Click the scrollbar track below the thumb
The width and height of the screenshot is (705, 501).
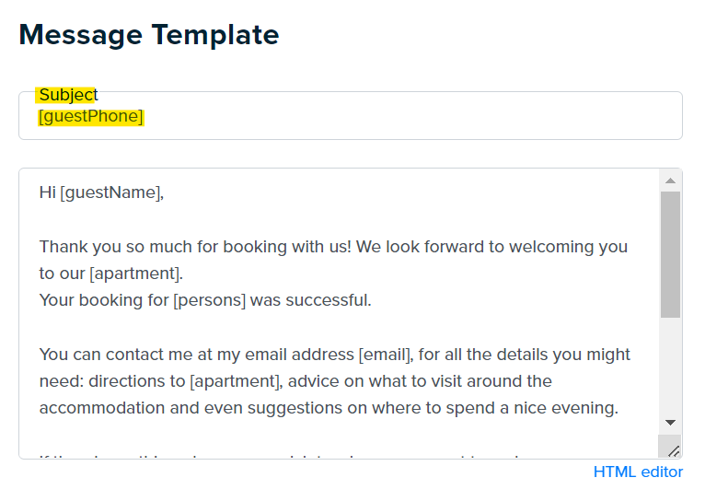pyautogui.click(x=670, y=365)
